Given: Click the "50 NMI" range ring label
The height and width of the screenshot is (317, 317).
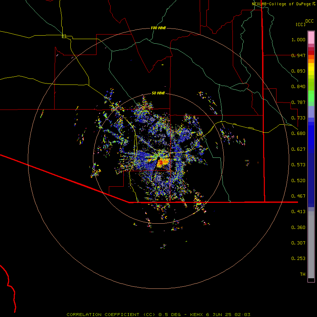Looking at the screenshot, I should (x=158, y=93).
